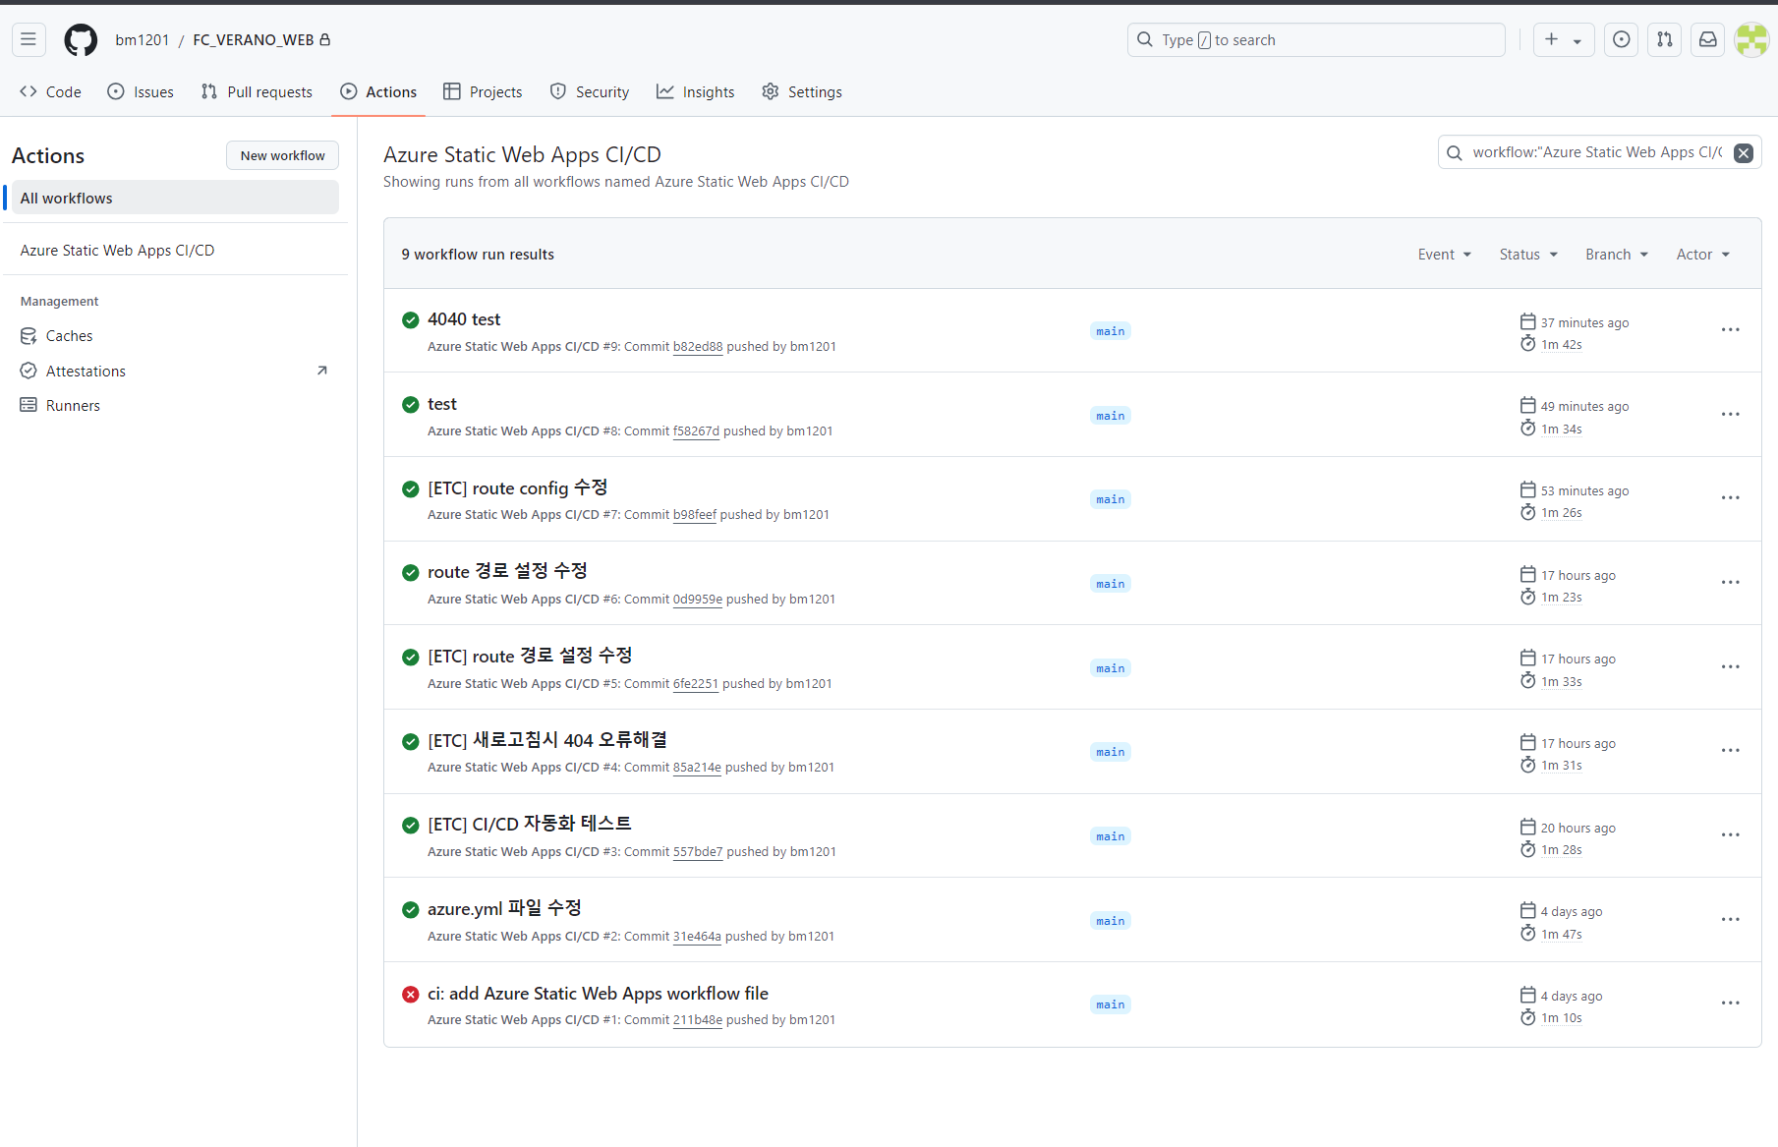Expand the Actor filter dropdown

tap(1703, 255)
